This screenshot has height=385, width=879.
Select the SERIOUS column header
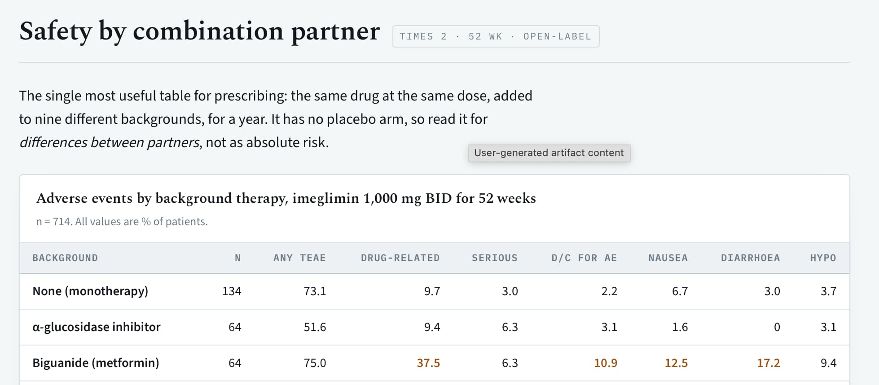click(x=495, y=258)
